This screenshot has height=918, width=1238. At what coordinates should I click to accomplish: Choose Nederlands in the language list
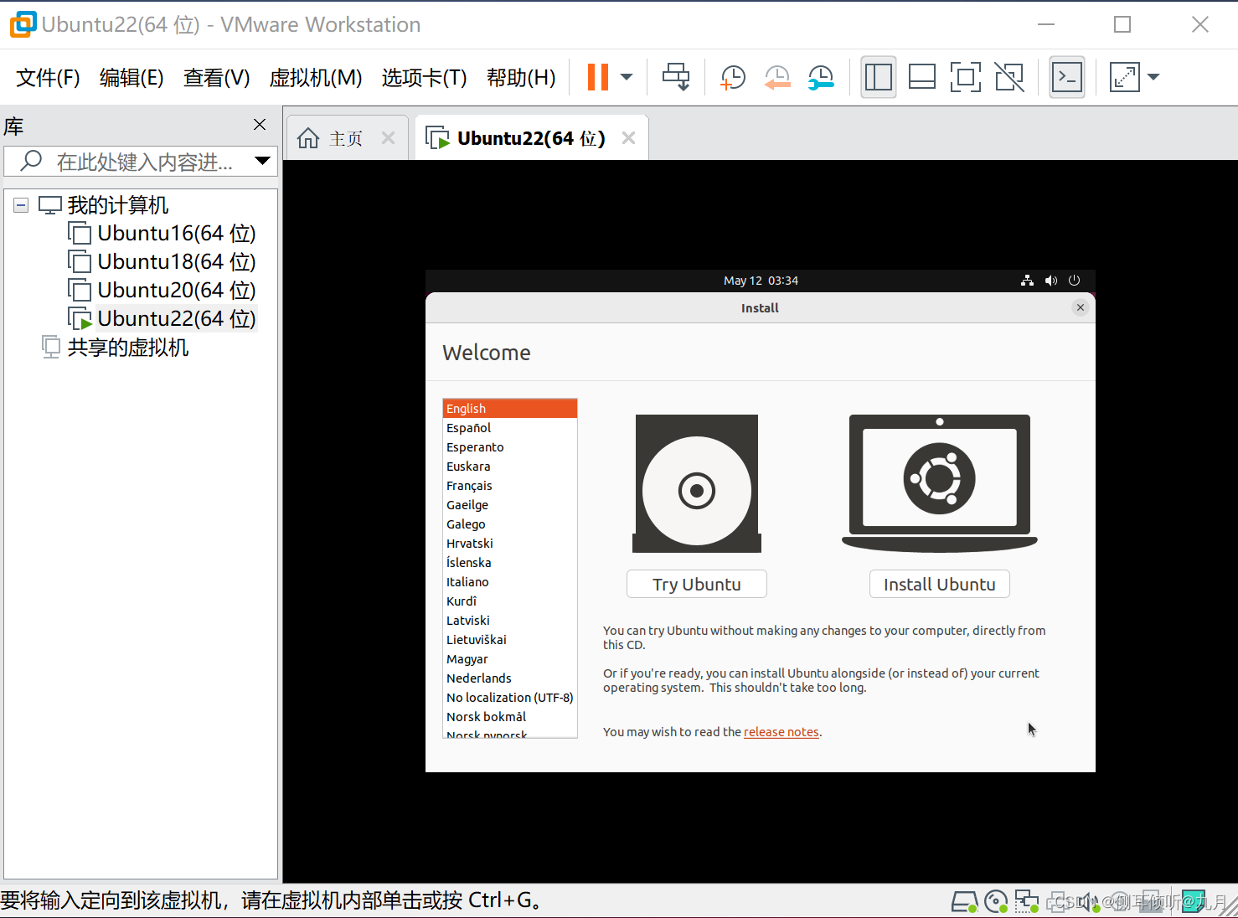click(x=510, y=678)
